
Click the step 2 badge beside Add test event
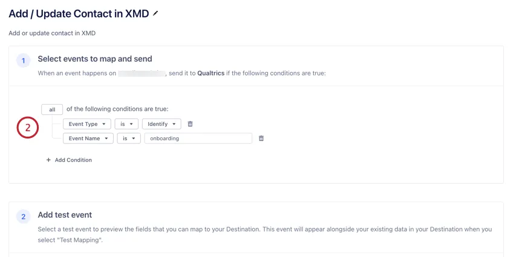pyautogui.click(x=23, y=216)
